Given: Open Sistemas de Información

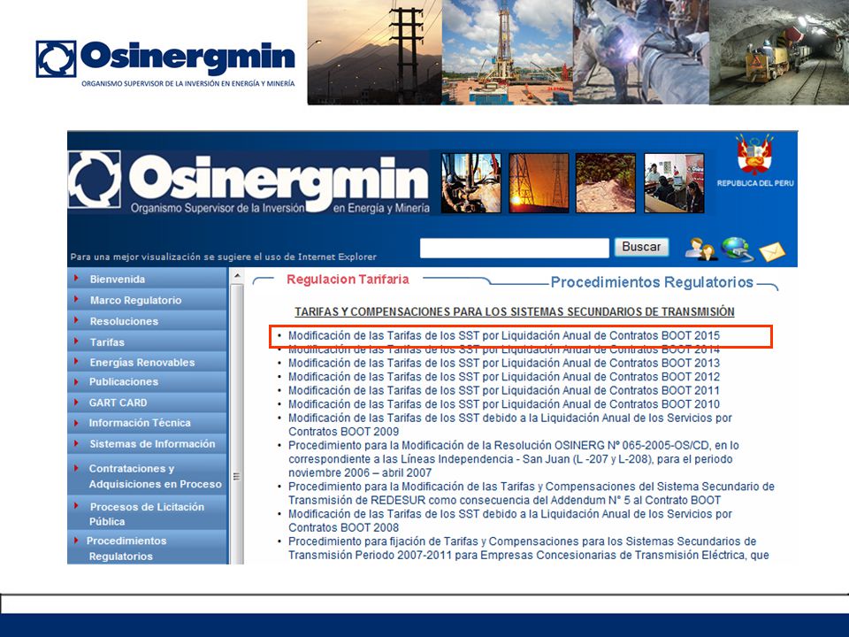Looking at the screenshot, I should 152,443.
